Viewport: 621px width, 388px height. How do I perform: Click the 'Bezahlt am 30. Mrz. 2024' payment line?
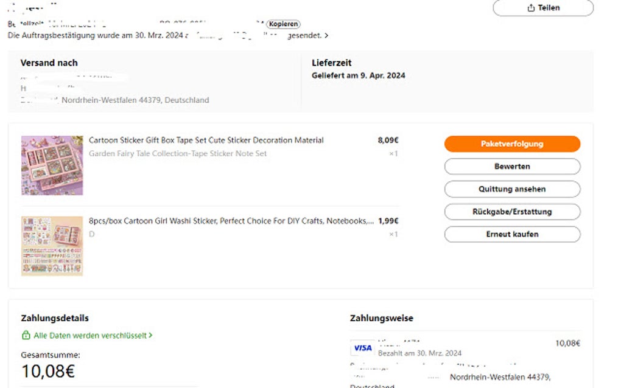[419, 353]
